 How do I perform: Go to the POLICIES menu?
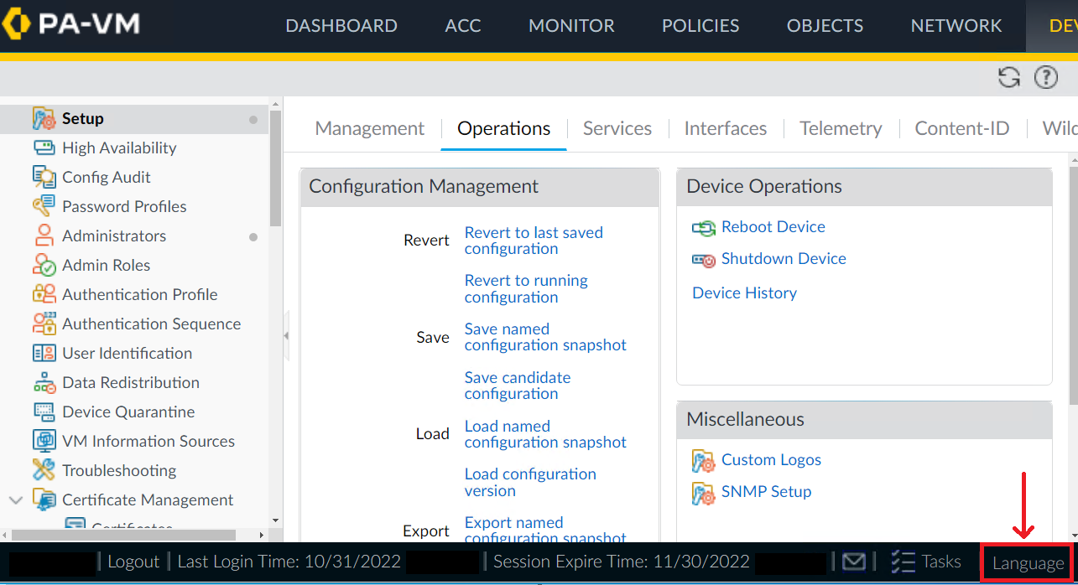click(700, 26)
